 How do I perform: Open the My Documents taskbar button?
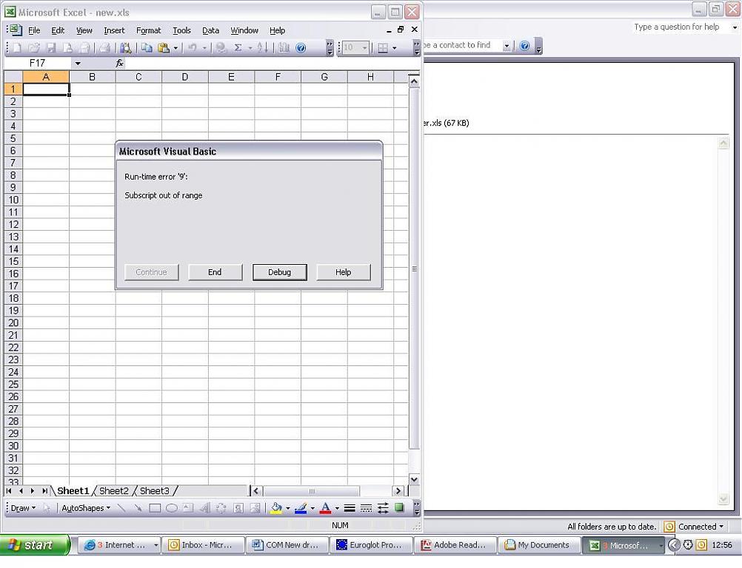pos(539,545)
